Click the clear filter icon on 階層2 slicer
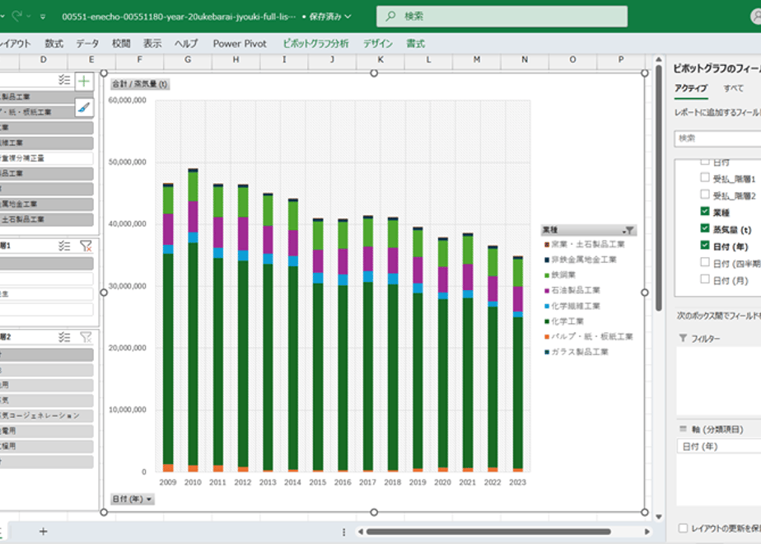This screenshot has height=544, width=761. pos(85,337)
